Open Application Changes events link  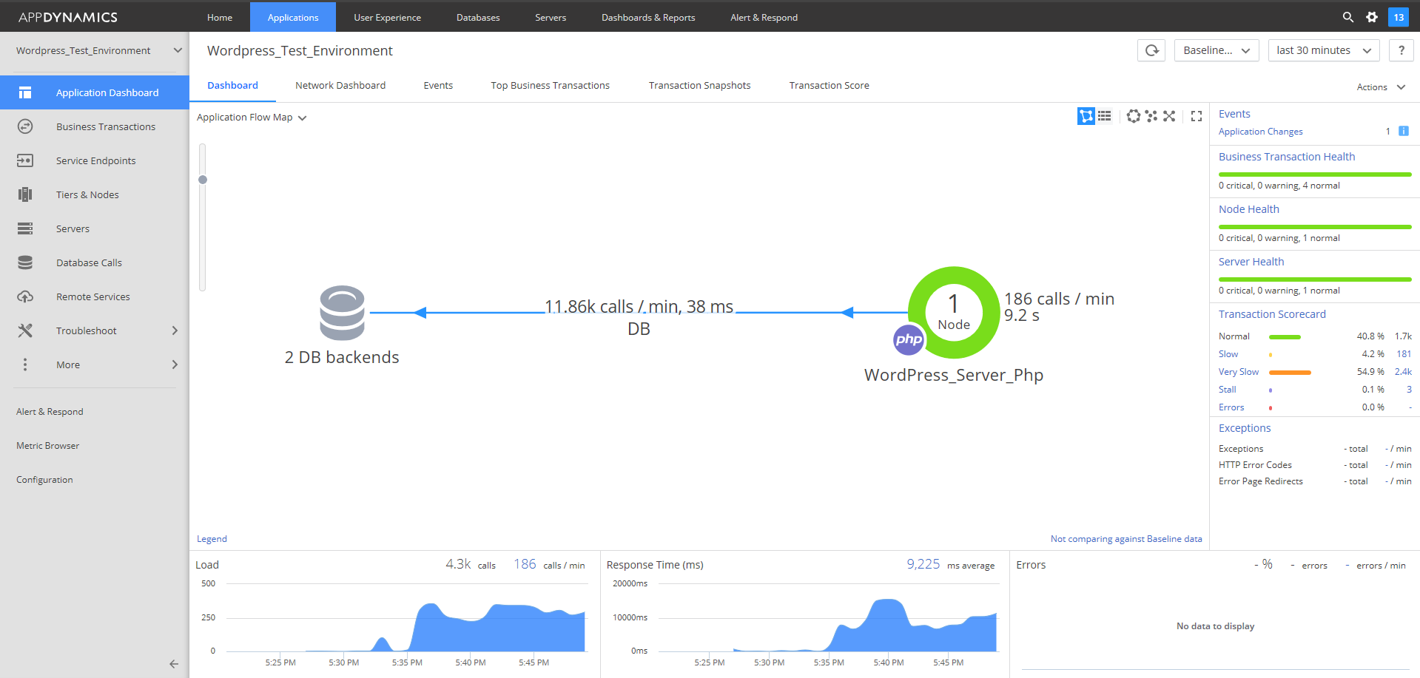click(1261, 132)
